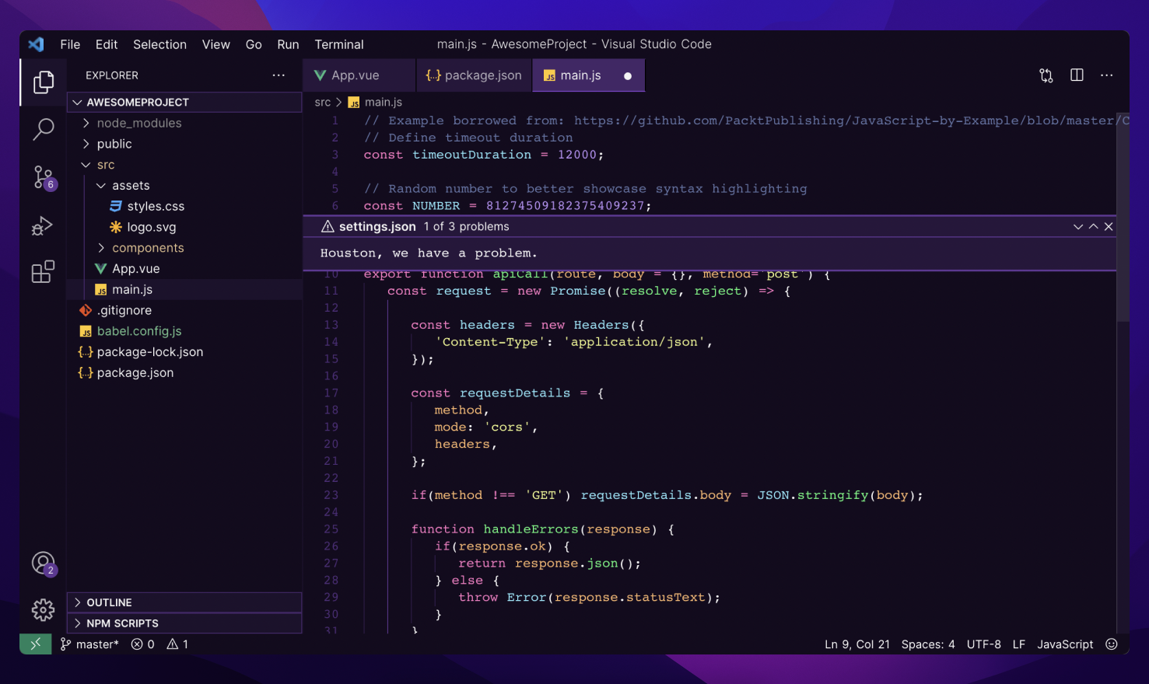The width and height of the screenshot is (1149, 684).
Task: Expand the components folder
Action: pos(185,248)
